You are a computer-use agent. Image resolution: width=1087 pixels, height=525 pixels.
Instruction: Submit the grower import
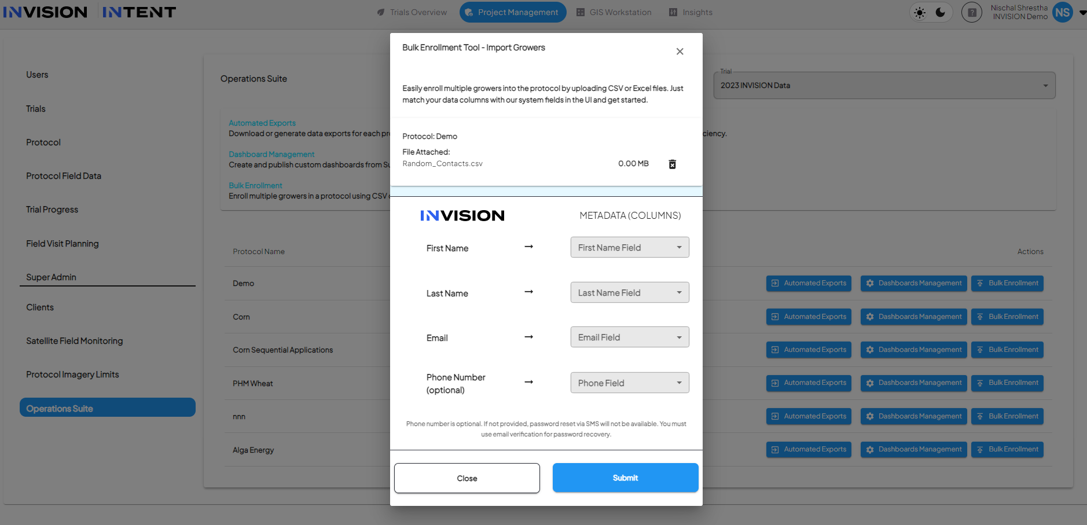click(x=626, y=478)
